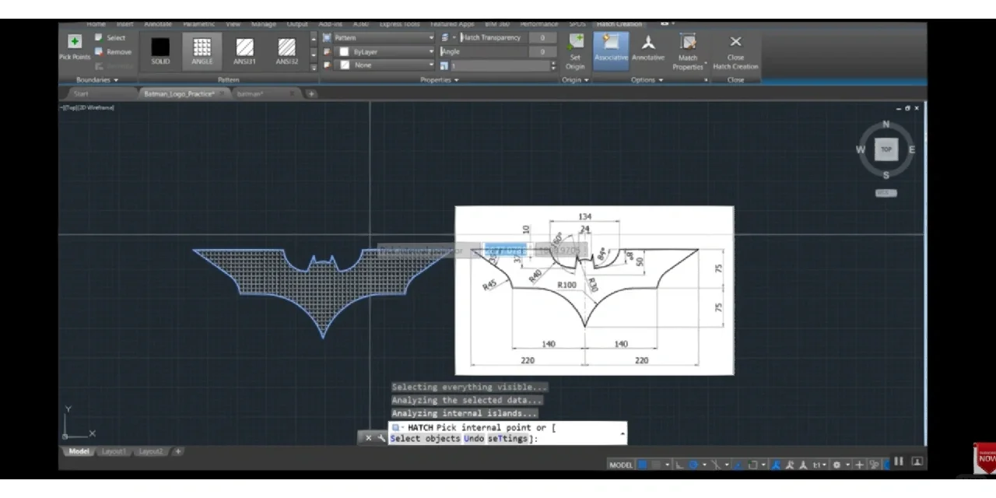Close the command line with X
The height and width of the screenshot is (498, 996).
point(369,438)
